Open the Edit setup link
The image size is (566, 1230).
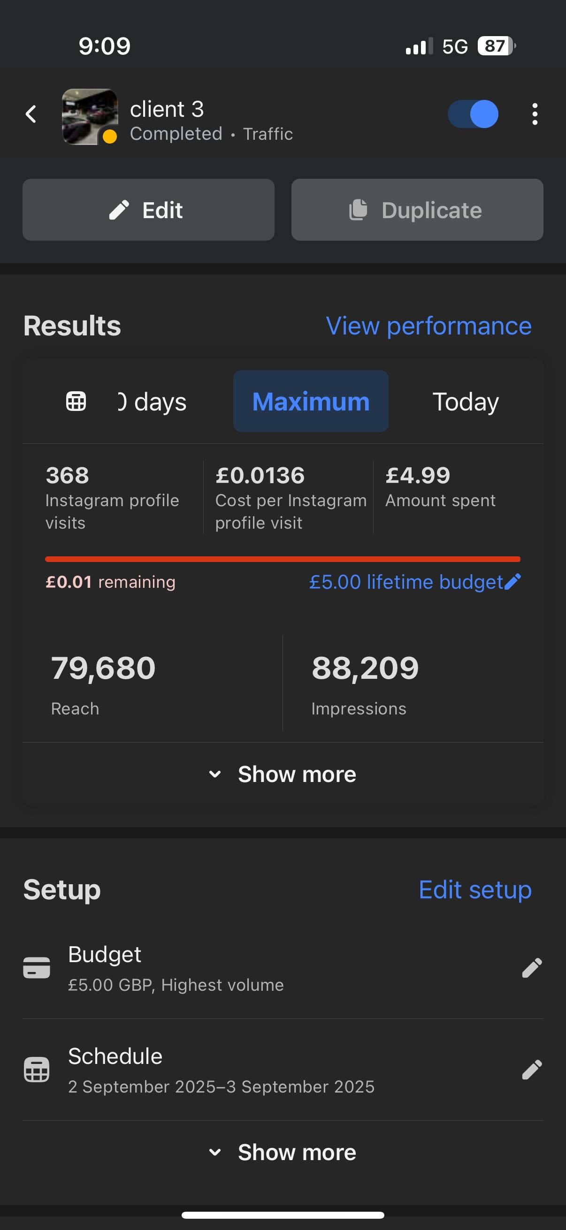[475, 889]
